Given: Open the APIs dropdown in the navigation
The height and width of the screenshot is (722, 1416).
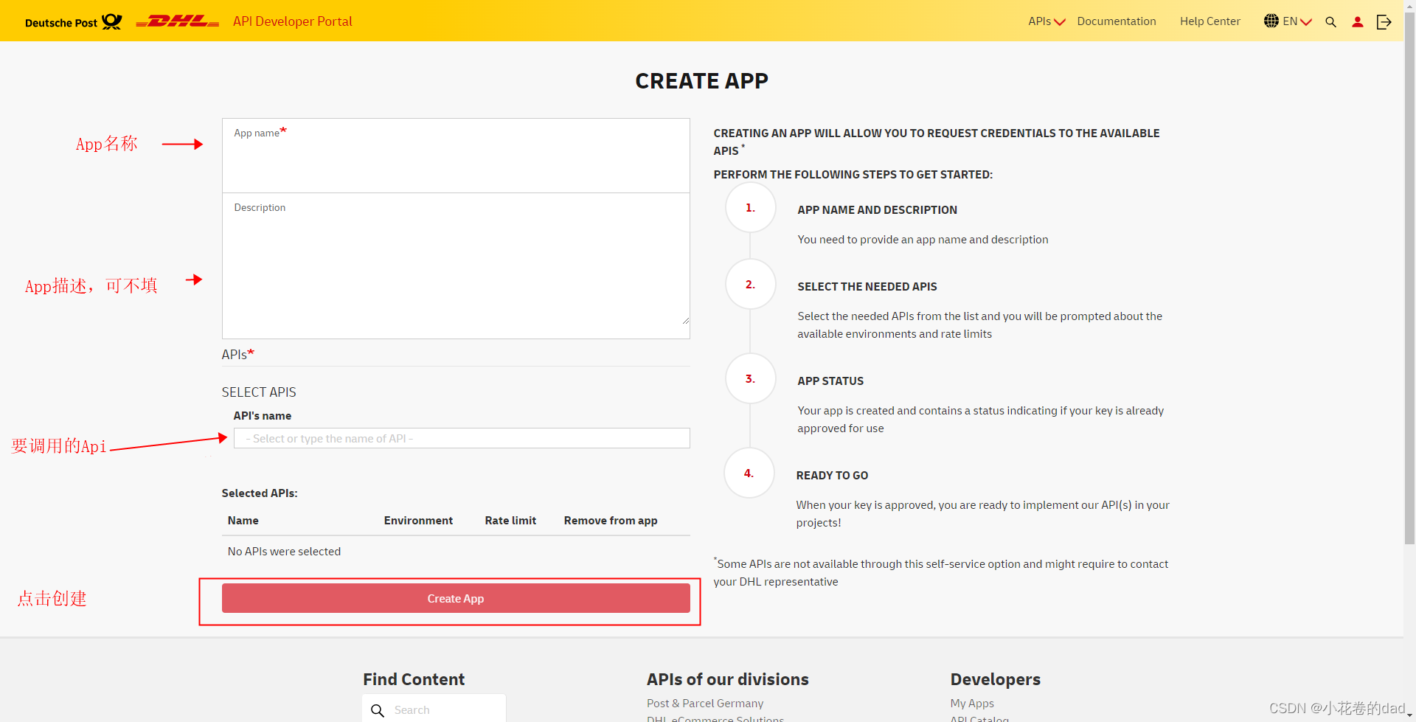Looking at the screenshot, I should click(1045, 21).
